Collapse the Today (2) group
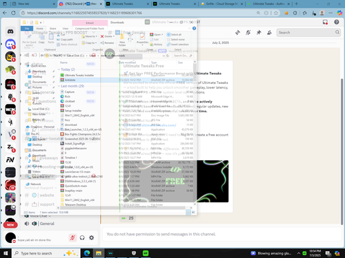This screenshot has height=258, width=345. click(59, 69)
